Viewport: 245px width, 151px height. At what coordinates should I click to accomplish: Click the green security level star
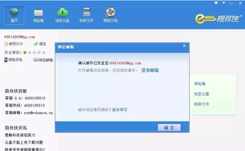[25, 52]
